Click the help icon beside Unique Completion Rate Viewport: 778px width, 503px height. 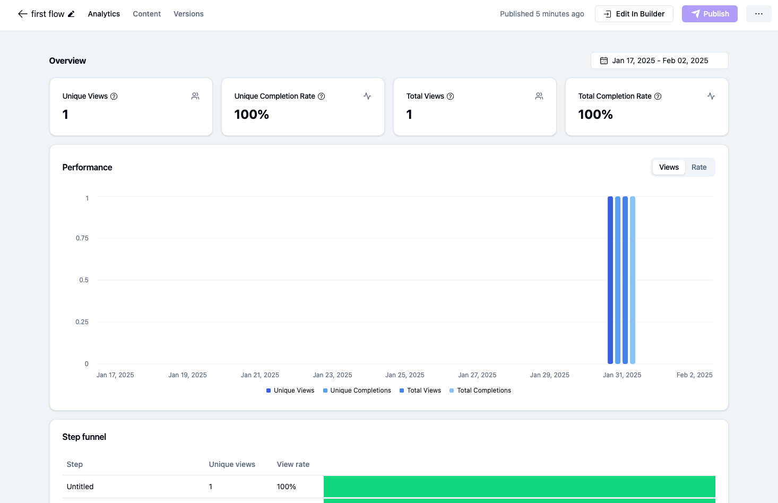tap(321, 96)
